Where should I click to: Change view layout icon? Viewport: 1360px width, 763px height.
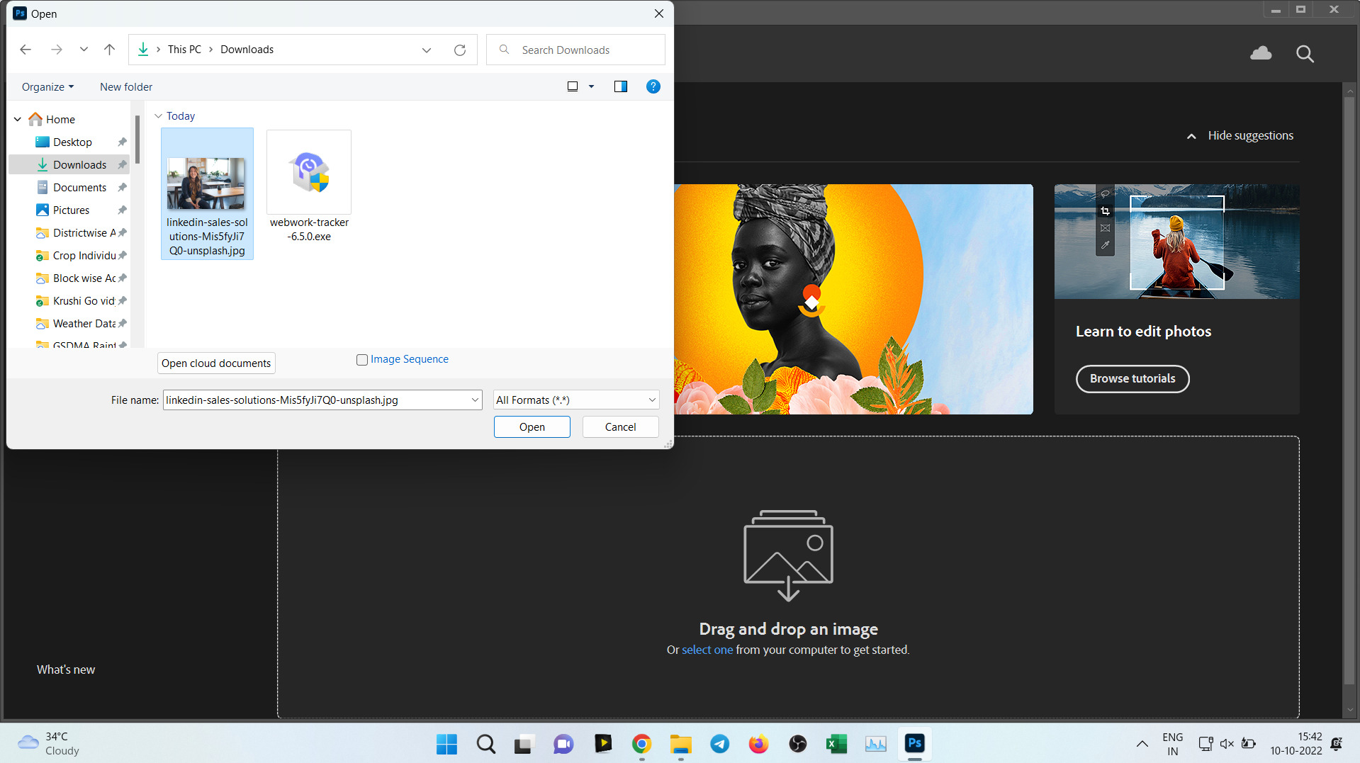pyautogui.click(x=573, y=86)
